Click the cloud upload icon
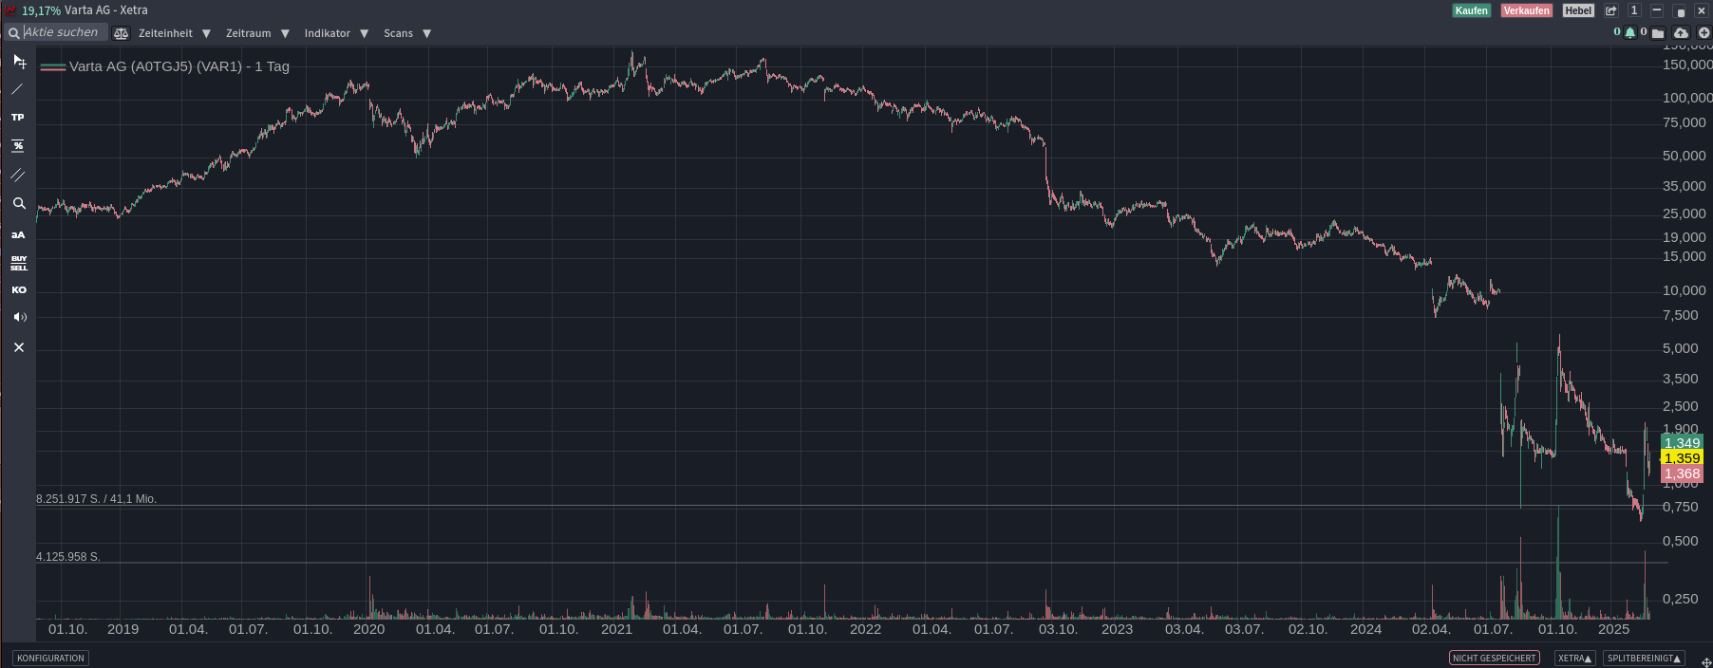 (1681, 33)
